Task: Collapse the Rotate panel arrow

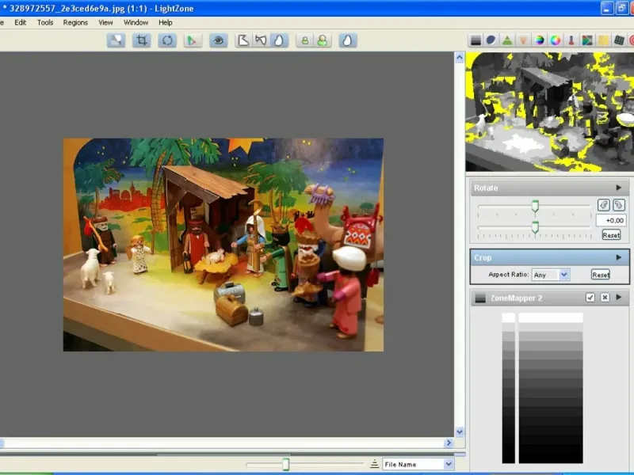Action: click(618, 188)
